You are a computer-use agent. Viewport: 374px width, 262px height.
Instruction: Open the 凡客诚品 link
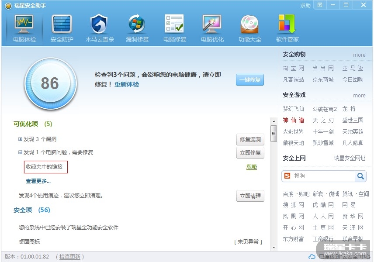pos(293,79)
